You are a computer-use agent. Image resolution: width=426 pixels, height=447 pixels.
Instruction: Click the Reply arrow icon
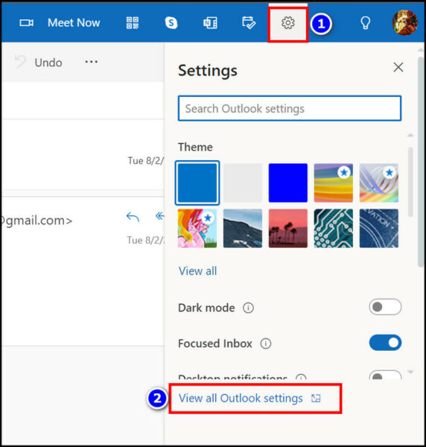click(x=133, y=217)
